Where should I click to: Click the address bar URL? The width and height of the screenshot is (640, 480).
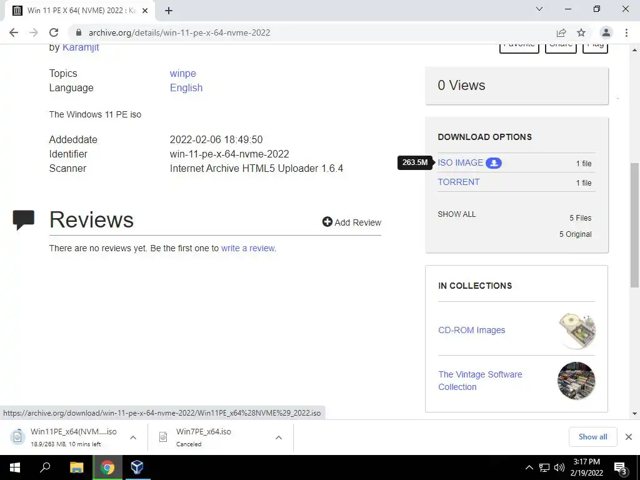(179, 32)
